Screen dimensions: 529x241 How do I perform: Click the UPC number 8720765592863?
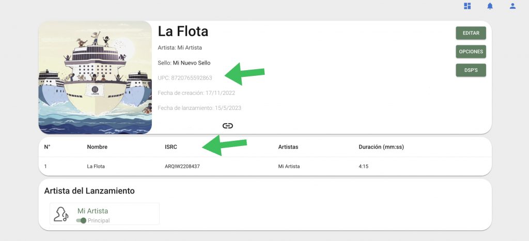click(192, 78)
